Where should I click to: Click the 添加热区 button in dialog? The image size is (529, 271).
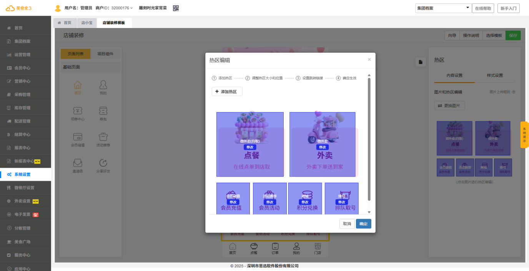coord(227,91)
